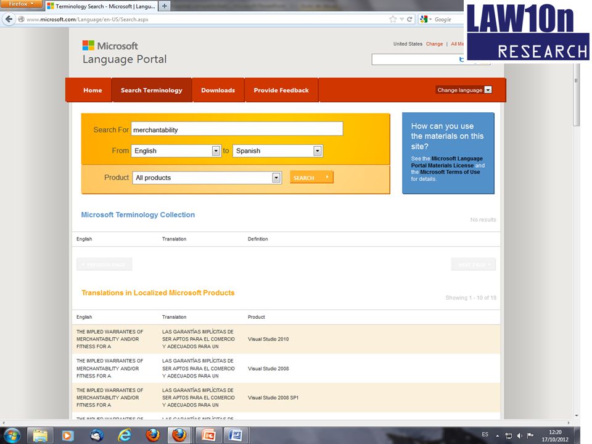Click the Definition column header
The width and height of the screenshot is (592, 444).
[258, 239]
